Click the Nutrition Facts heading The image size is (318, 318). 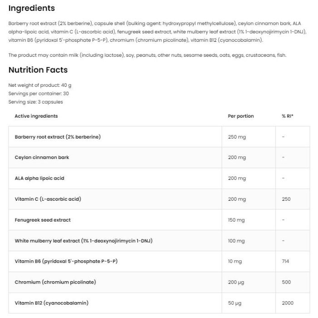coord(38,70)
